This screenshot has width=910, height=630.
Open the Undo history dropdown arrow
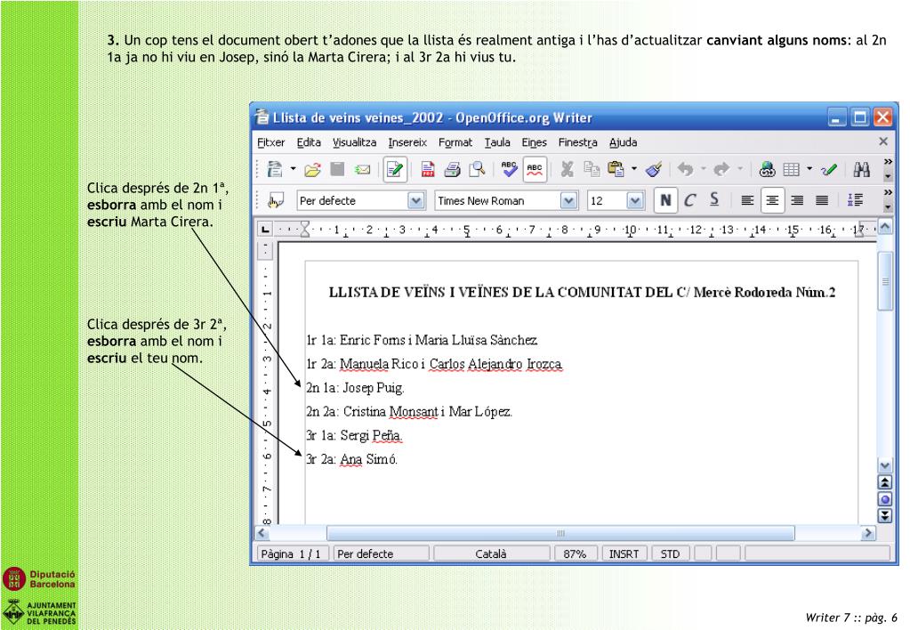704,170
